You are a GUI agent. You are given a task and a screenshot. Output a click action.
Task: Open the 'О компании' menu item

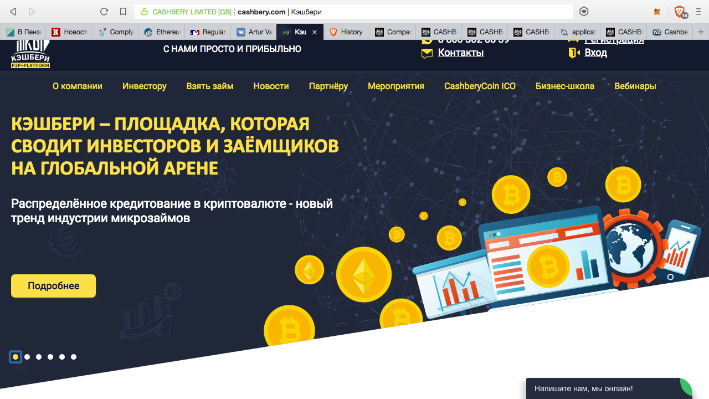tap(78, 86)
